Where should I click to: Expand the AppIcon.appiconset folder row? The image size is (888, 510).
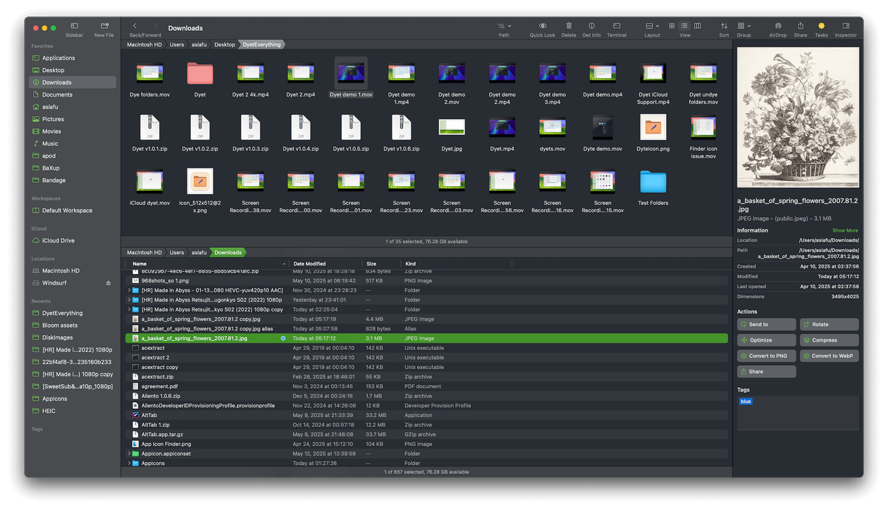(x=128, y=454)
